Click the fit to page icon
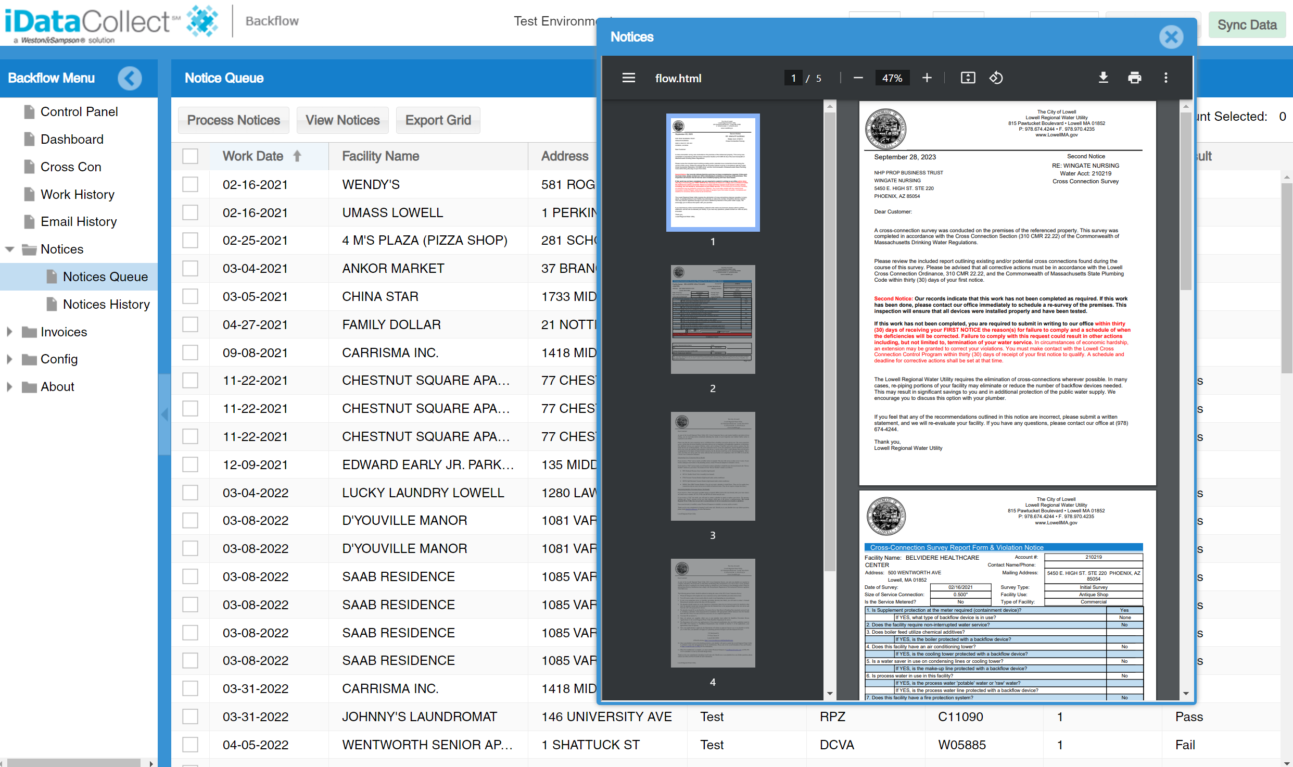 (x=968, y=78)
